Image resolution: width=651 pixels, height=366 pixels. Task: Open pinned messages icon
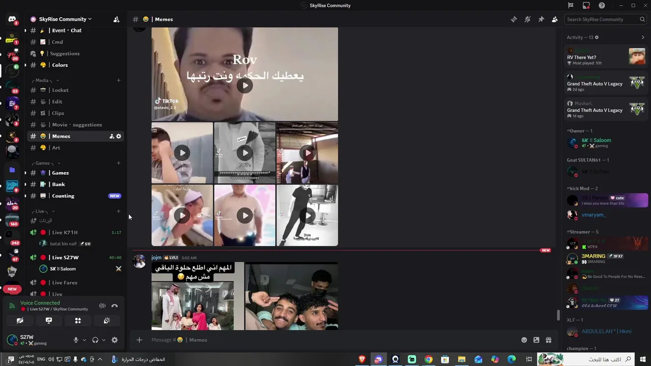point(541,19)
